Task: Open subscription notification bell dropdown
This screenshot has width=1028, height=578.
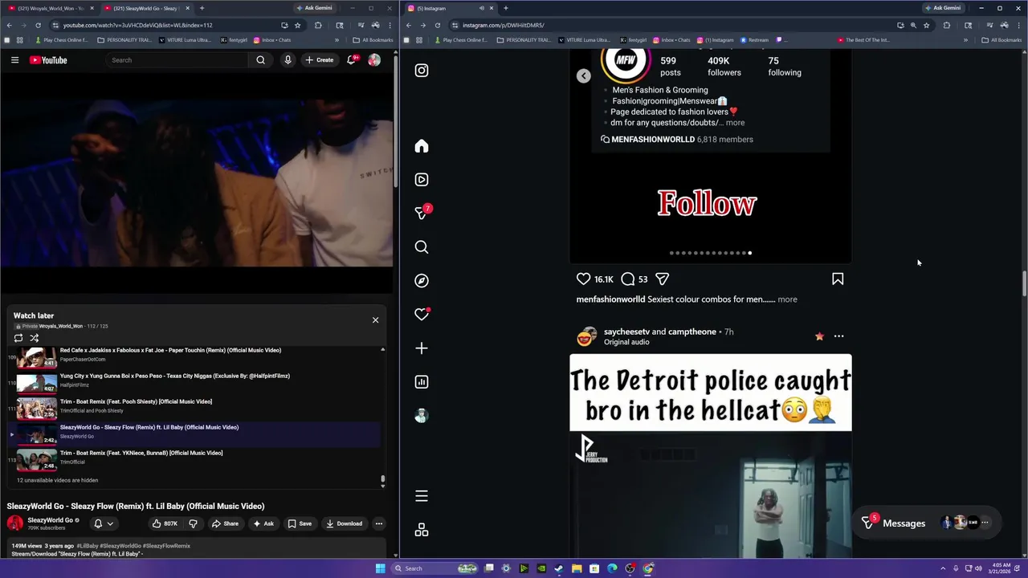Action: point(104,523)
